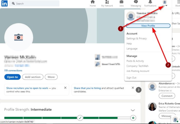180x124 pixels.
Task: Open the Home nav icon
Action: (x=93, y=2)
